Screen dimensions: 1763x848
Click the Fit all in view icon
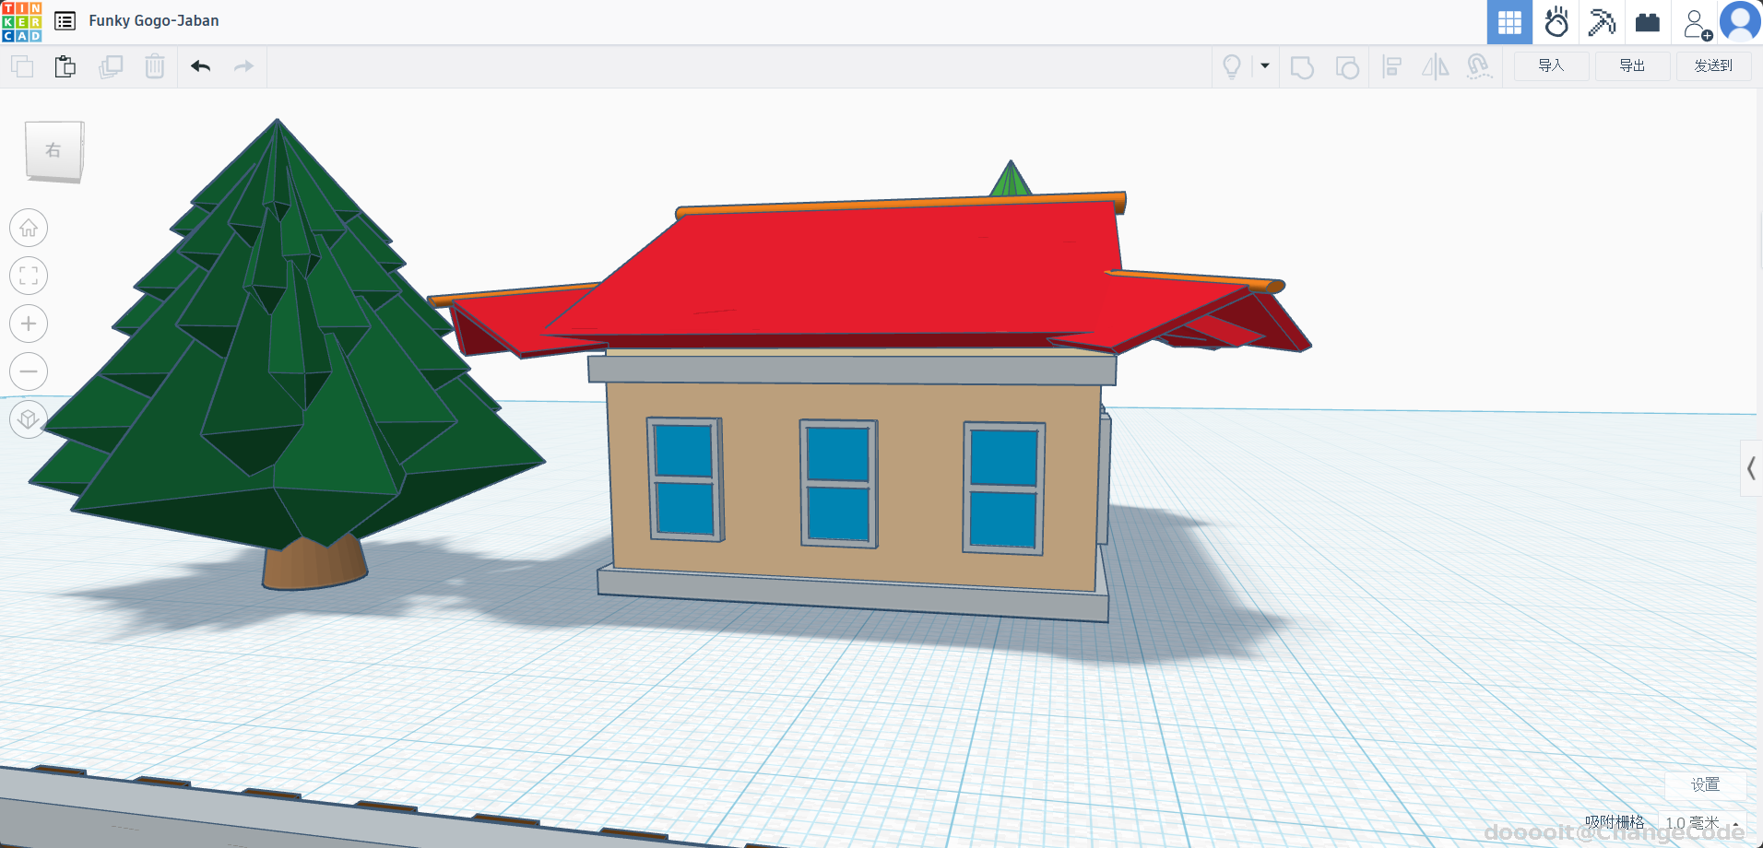[x=29, y=276]
